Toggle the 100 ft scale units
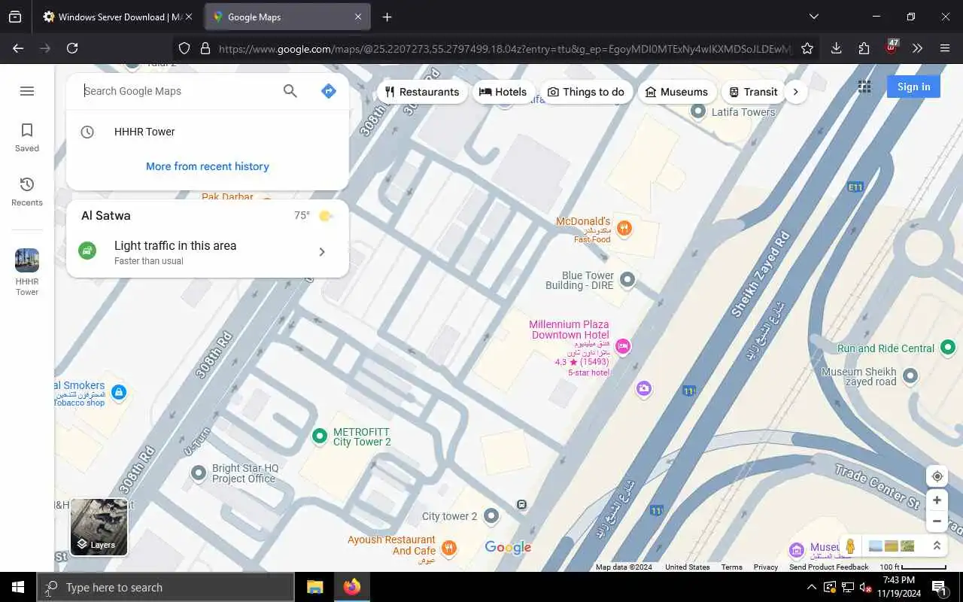This screenshot has height=602, width=963. (x=913, y=567)
